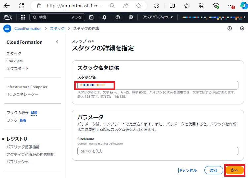The image size is (248, 178).
Task: Open パブリッシャー nav item
Action: pos(19,162)
